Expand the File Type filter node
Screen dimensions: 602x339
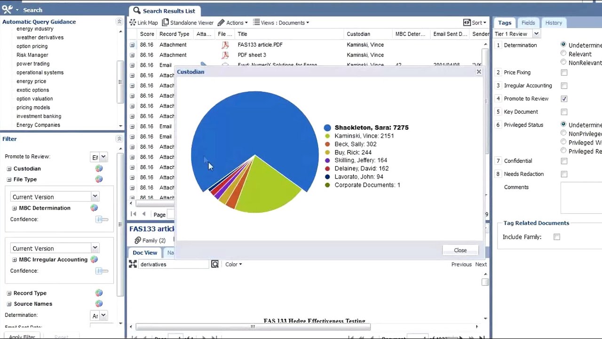tap(9, 179)
